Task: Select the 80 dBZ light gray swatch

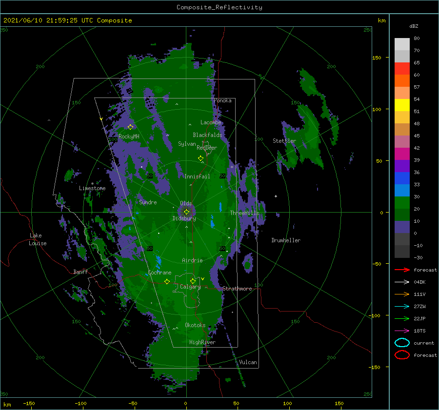Action: click(x=402, y=44)
